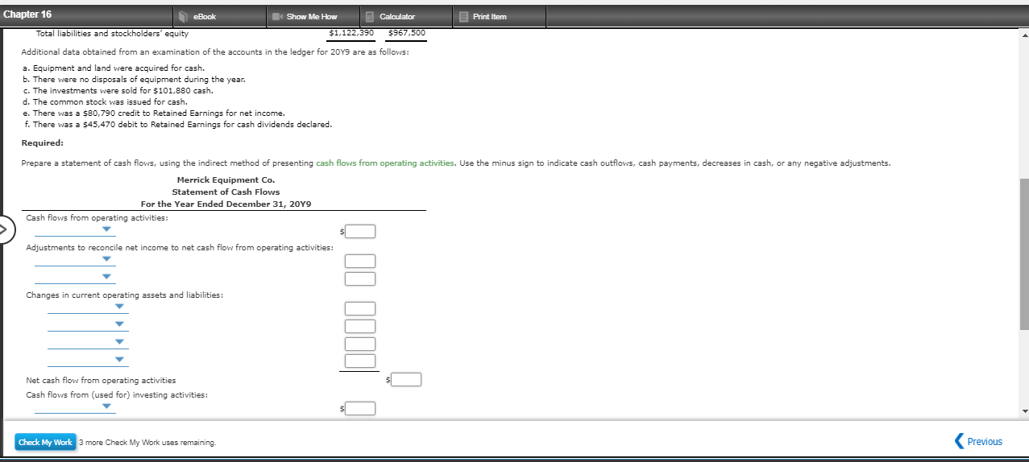The image size is (1029, 462).
Task: Click the scrollbar up arrow
Action: (x=1024, y=35)
